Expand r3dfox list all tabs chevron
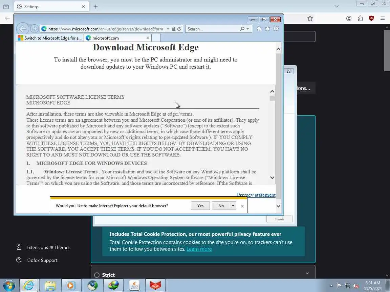 click(x=337, y=6)
